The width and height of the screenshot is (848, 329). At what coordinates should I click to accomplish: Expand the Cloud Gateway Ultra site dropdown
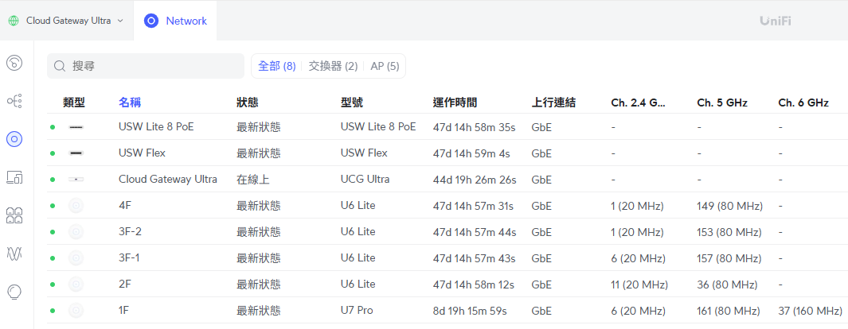point(66,21)
